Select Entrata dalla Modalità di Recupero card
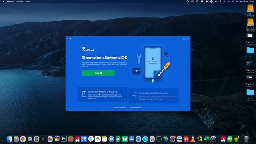Screen dimensions: 256x144 (x=102, y=94)
